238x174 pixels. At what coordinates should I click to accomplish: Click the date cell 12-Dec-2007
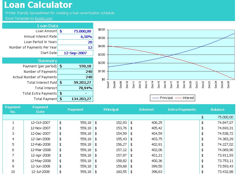coord(40,134)
